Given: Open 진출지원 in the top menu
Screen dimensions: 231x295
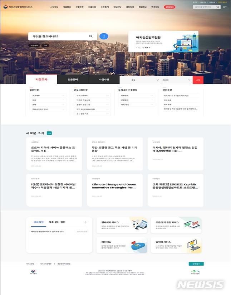Looking at the screenshot, I should 92,7.
